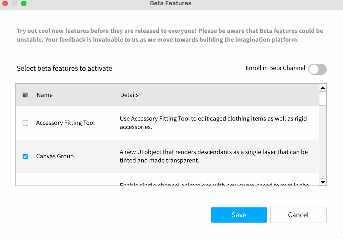This screenshot has height=239, width=343.
Task: Select the Canvas Group row
Action: 55,156
